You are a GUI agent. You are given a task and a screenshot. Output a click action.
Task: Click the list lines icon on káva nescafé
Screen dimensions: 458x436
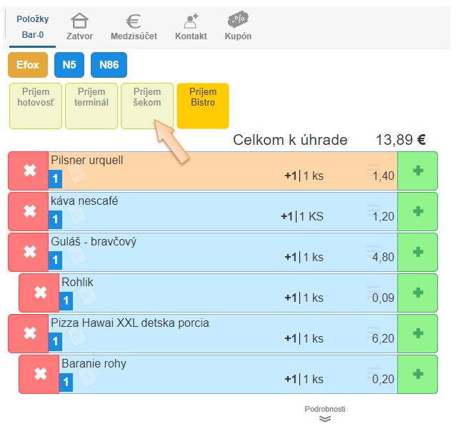[374, 211]
